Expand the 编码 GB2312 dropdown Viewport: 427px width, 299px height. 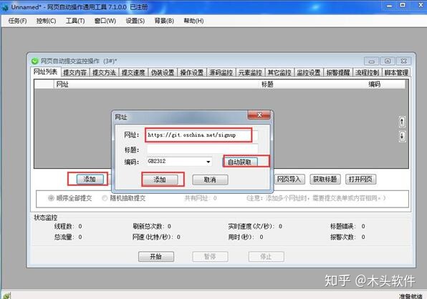tap(208, 162)
